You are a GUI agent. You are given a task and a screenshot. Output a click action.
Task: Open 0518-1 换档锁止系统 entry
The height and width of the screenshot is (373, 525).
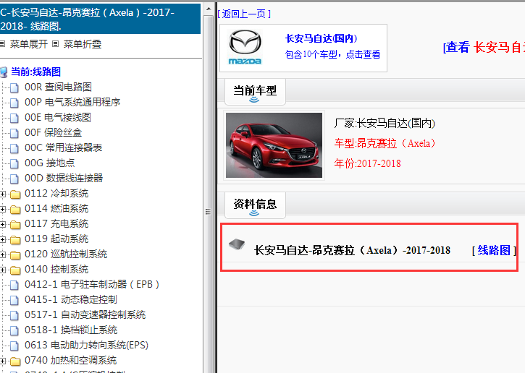71,330
